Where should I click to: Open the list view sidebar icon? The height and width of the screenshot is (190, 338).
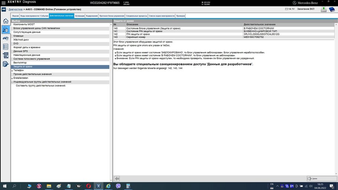click(x=6, y=47)
